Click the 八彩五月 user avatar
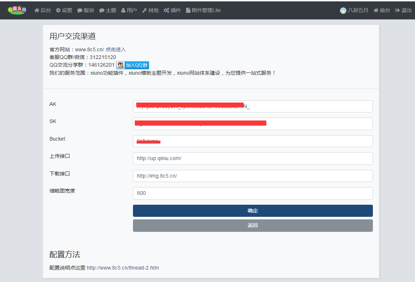 coord(343,11)
